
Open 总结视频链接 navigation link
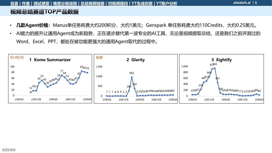93,4
